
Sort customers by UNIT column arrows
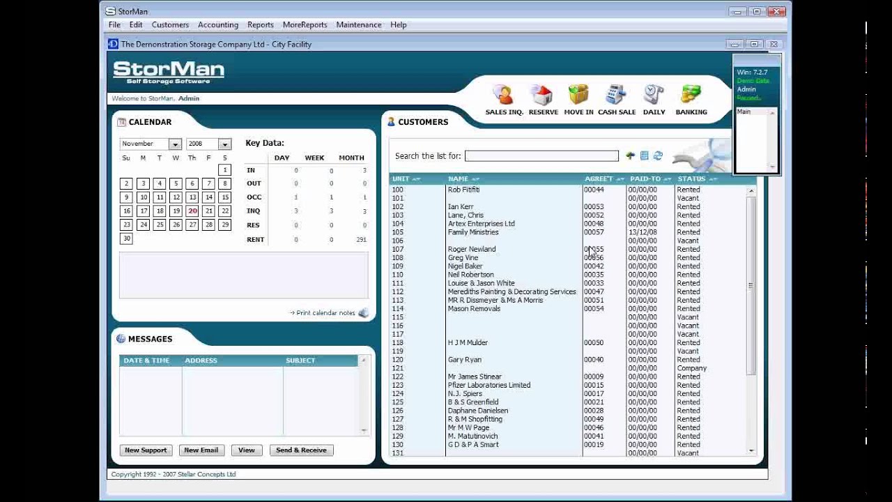tap(416, 179)
